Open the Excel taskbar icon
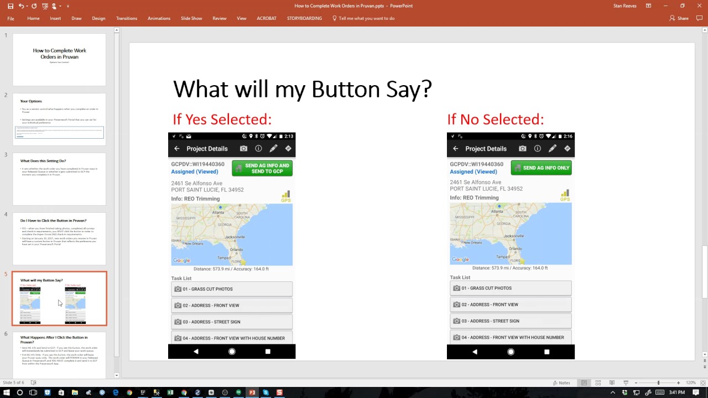708x398 pixels. click(170, 392)
